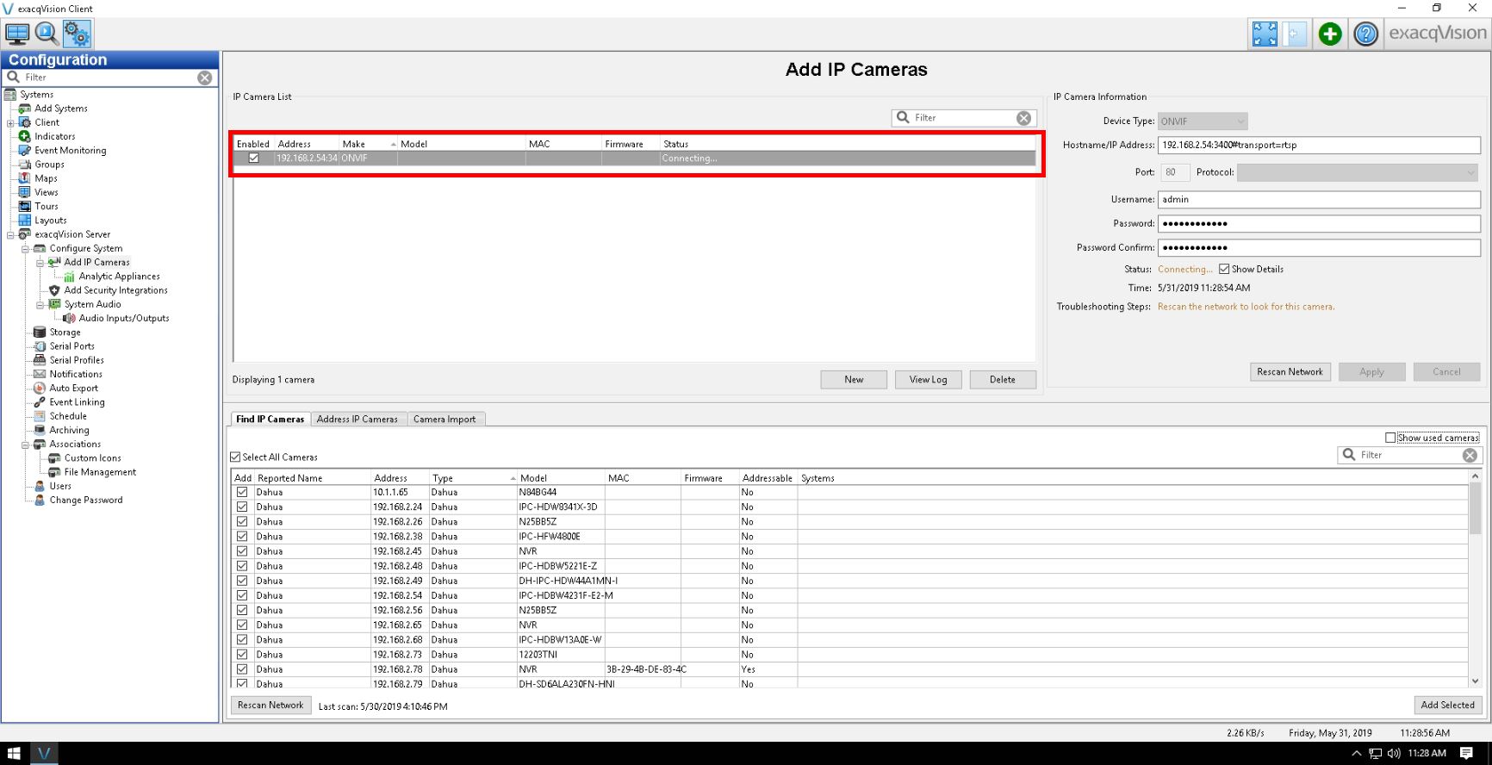Open the Windows notification center
Viewport: 1492px width, 765px height.
(1467, 753)
